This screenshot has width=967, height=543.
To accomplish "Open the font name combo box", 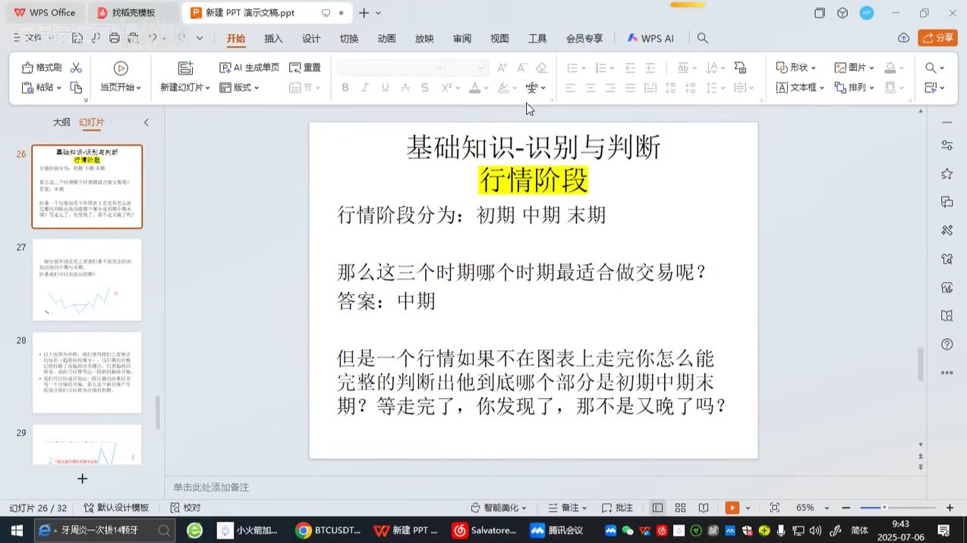I will click(390, 67).
